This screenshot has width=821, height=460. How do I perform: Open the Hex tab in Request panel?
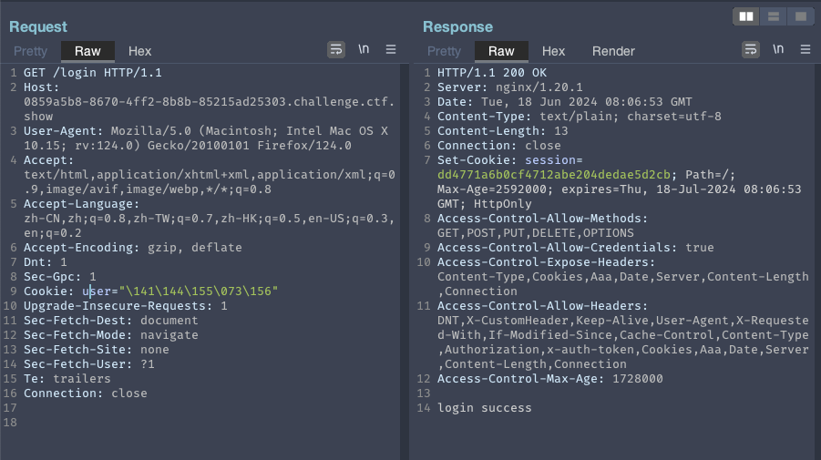pos(139,51)
